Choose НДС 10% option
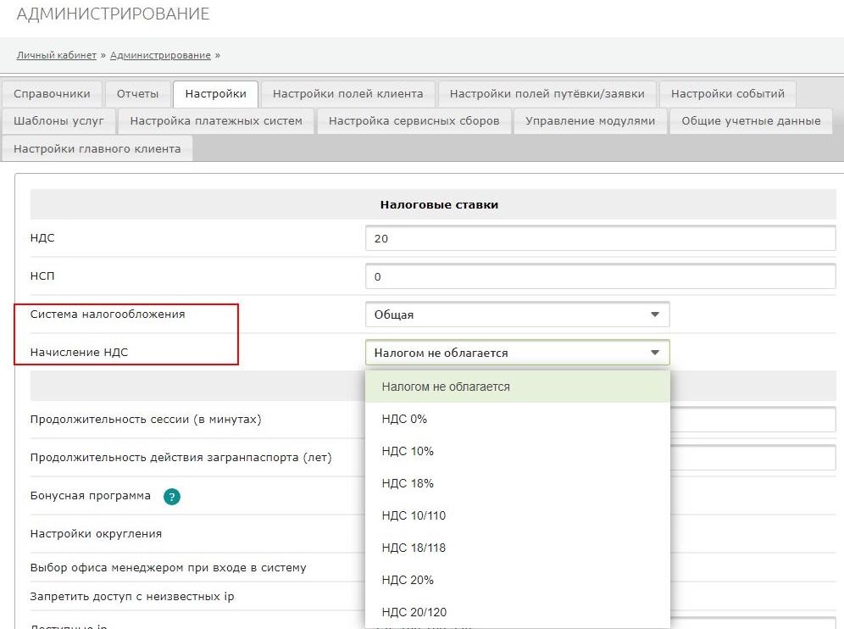 (517, 451)
